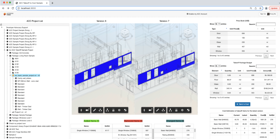280x139 pixels.
Task: Sort Price Book by Unit Price($) column
Action: pyautogui.click(x=244, y=29)
